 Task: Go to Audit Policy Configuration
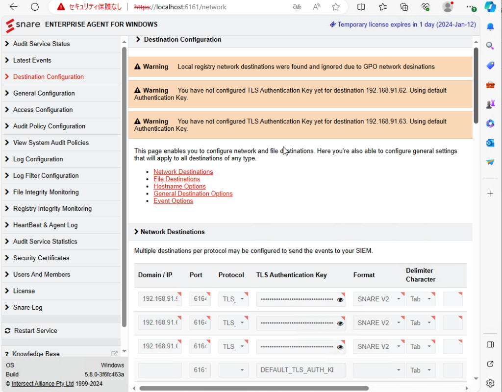61,126
